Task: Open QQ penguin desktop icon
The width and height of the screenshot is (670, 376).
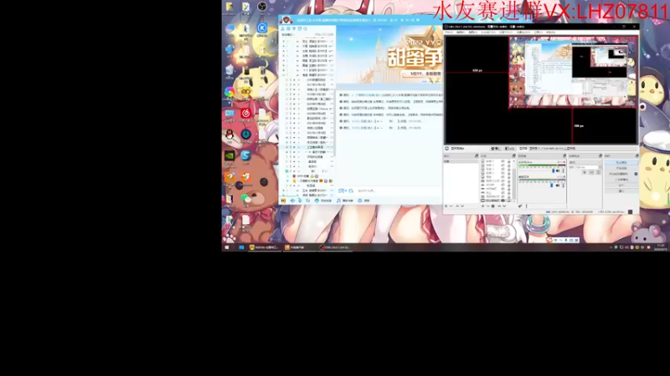Action: [x=229, y=135]
